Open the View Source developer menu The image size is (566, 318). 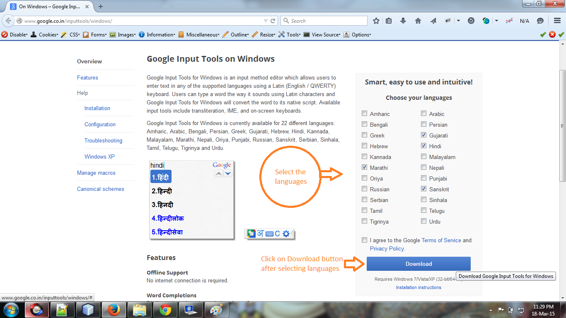322,35
